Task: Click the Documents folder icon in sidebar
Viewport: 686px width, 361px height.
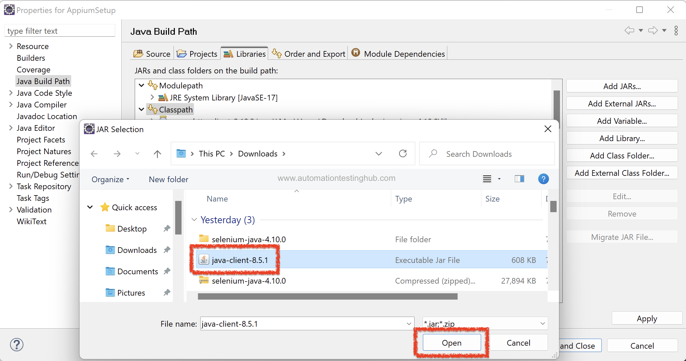Action: point(110,271)
